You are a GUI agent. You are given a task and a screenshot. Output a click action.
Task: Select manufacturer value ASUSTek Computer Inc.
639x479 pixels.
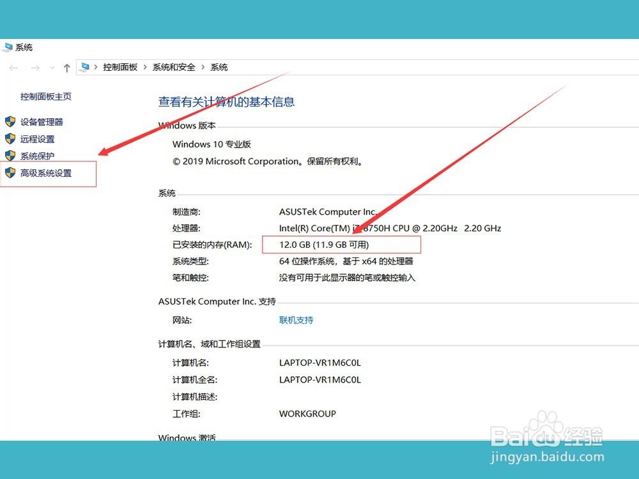(x=328, y=212)
